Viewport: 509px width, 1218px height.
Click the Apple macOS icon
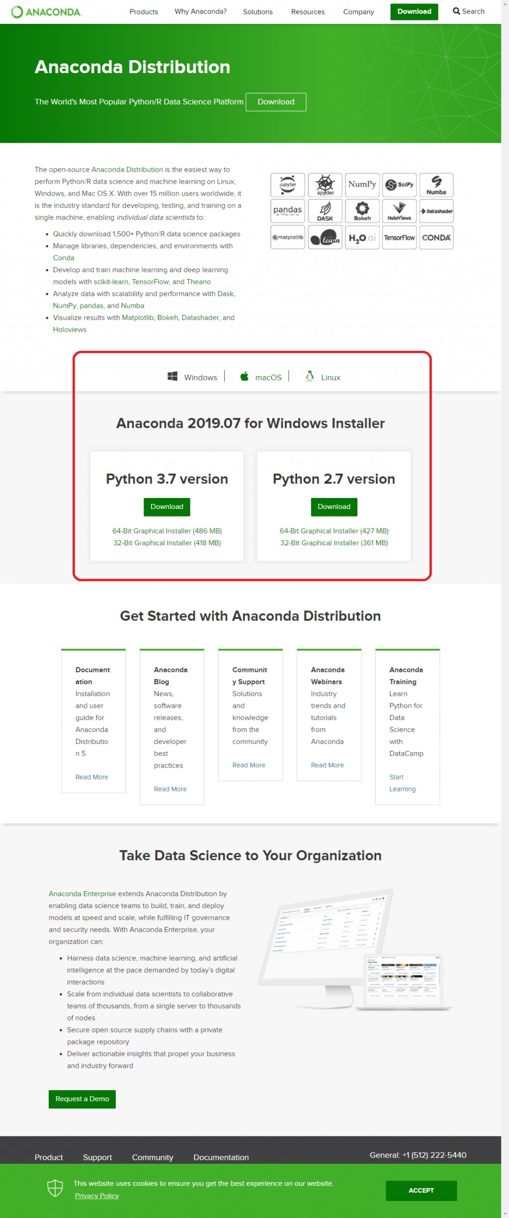pos(244,376)
